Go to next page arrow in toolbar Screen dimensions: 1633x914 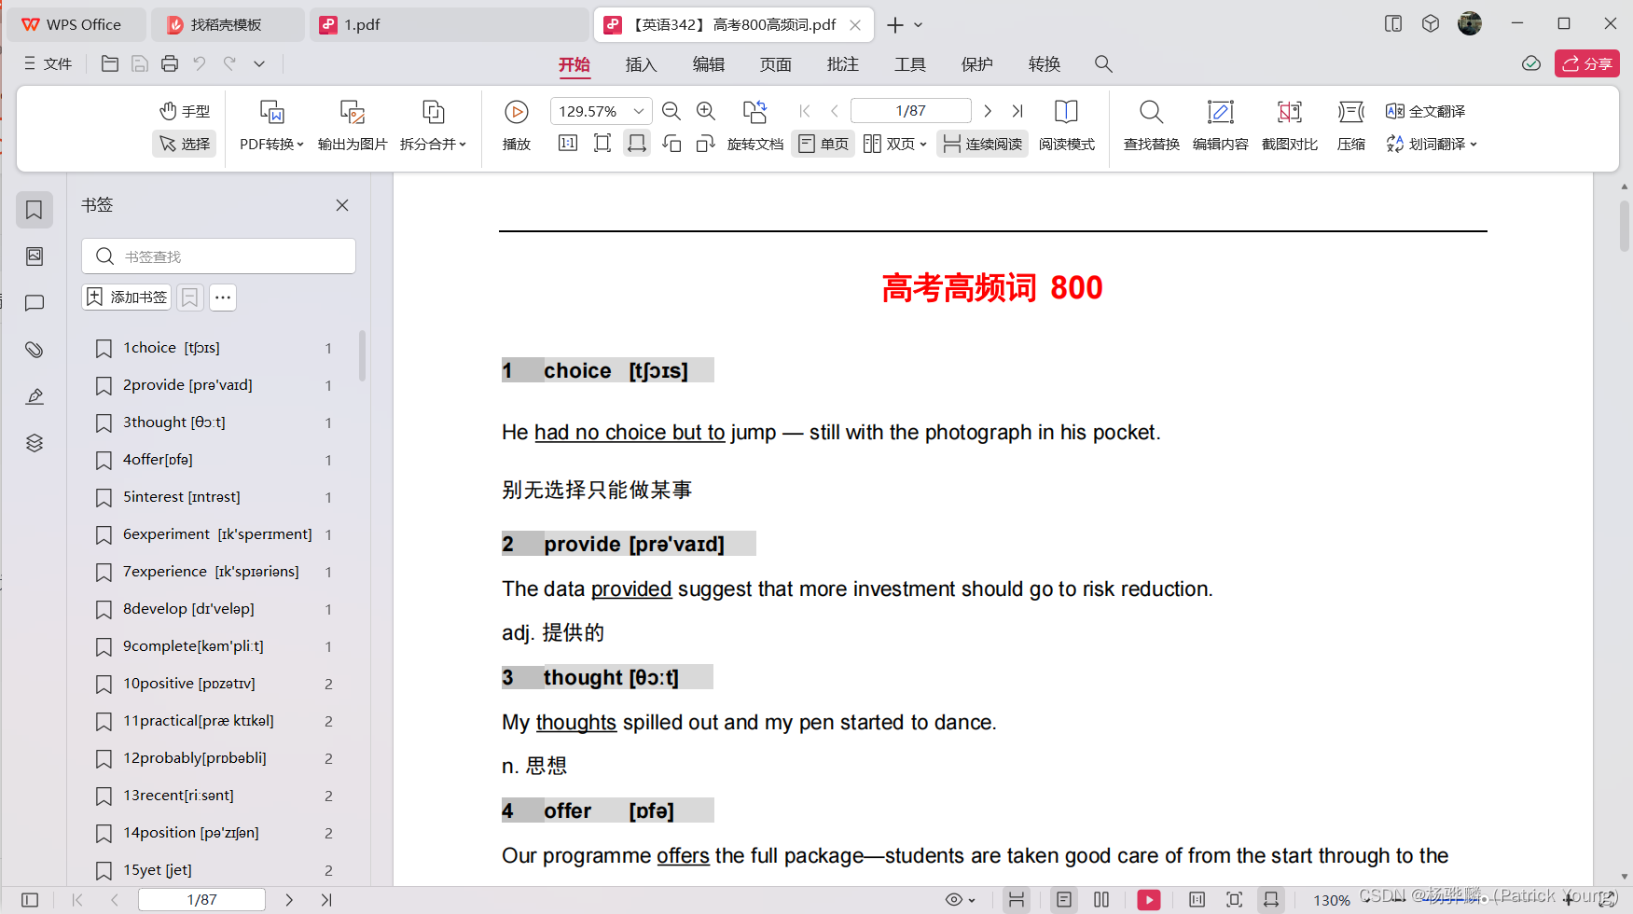click(988, 111)
